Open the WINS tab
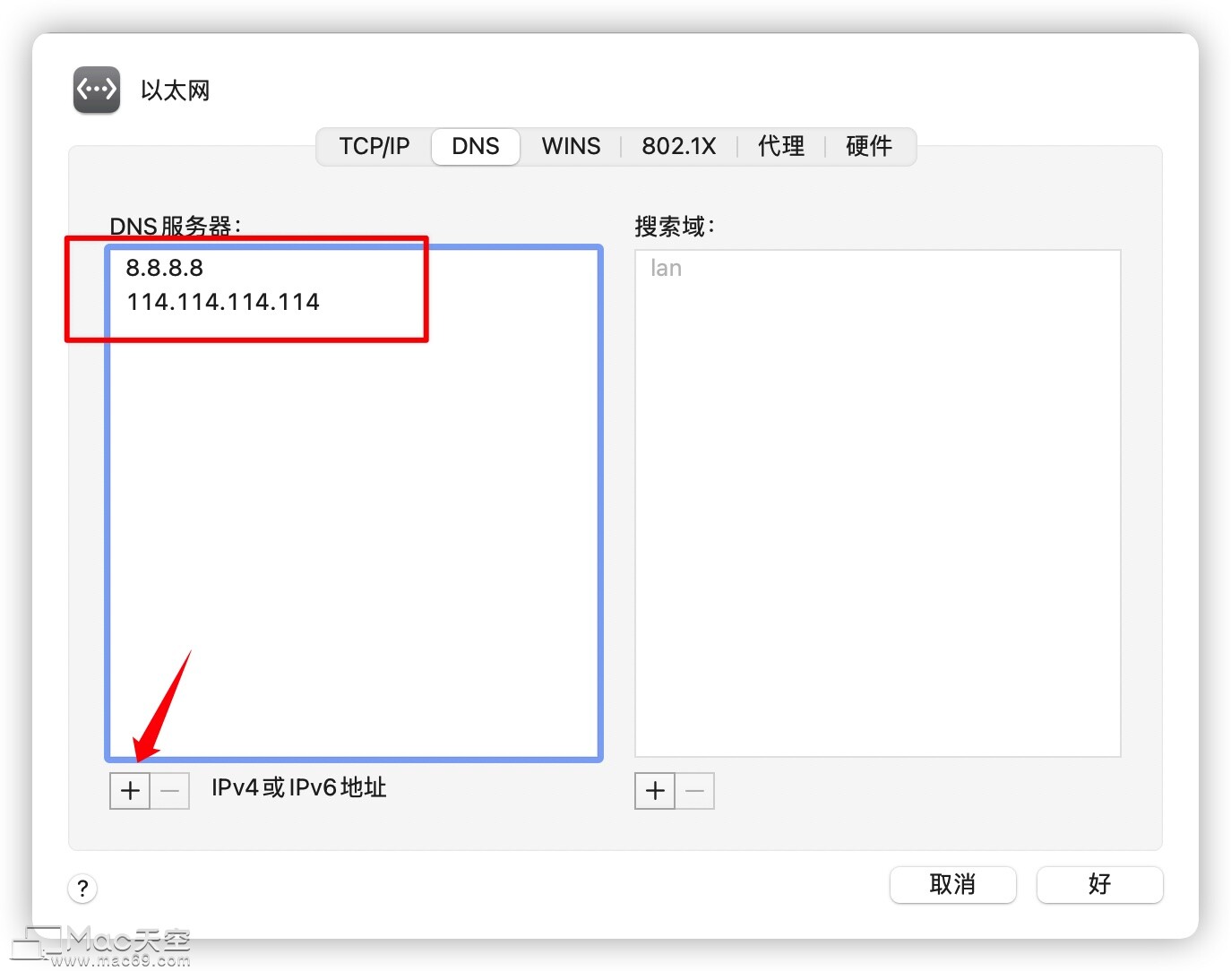 click(x=571, y=146)
